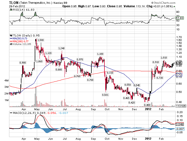
Task: Click the 1.010 price peak label
Action: (164, 58)
